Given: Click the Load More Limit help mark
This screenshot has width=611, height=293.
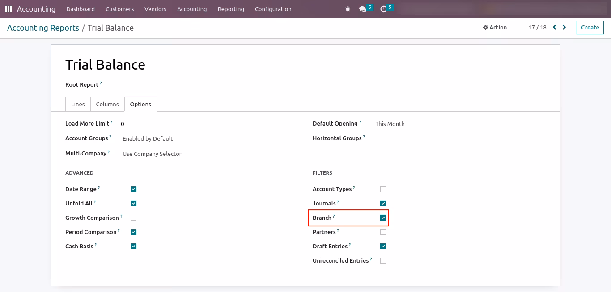Looking at the screenshot, I should [x=111, y=122].
